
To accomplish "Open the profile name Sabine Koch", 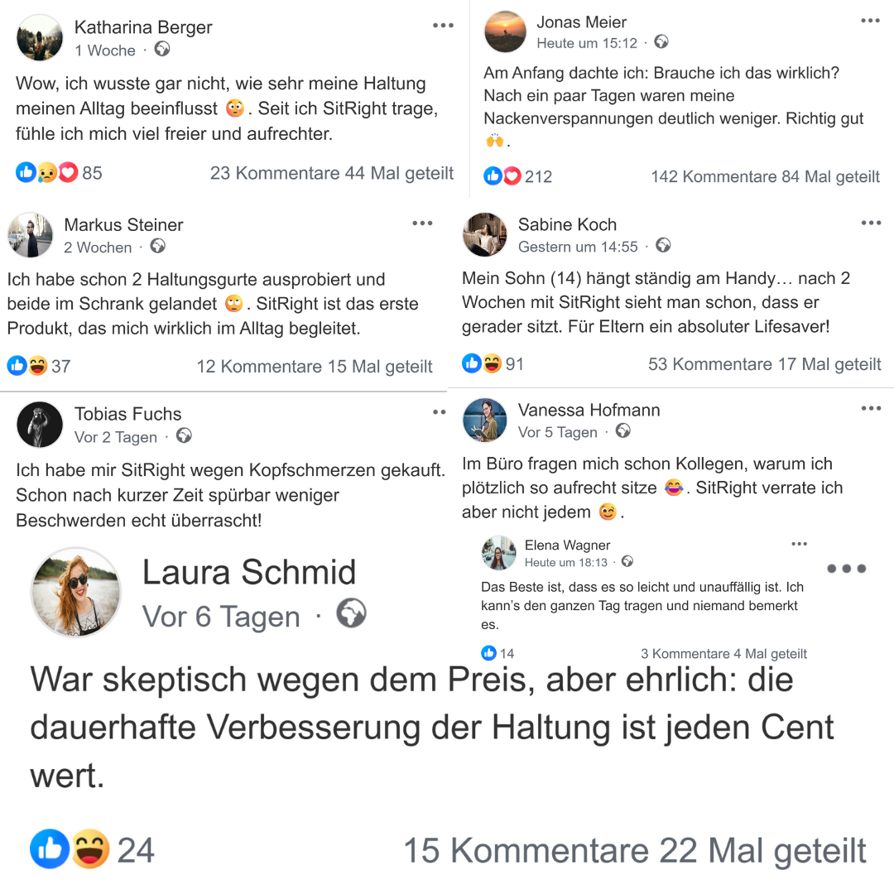I will tap(567, 224).
